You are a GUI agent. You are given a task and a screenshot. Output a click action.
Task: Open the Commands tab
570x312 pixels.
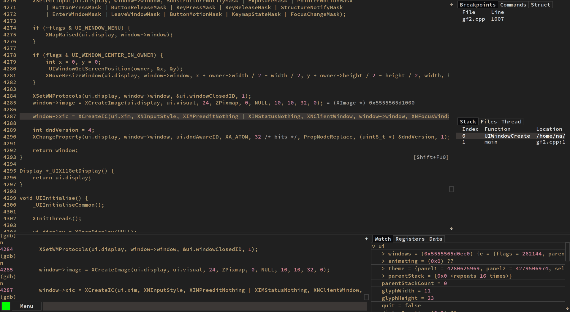513,5
